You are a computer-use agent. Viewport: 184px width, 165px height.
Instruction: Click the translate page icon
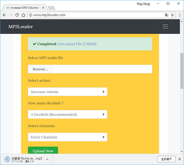tap(166, 15)
